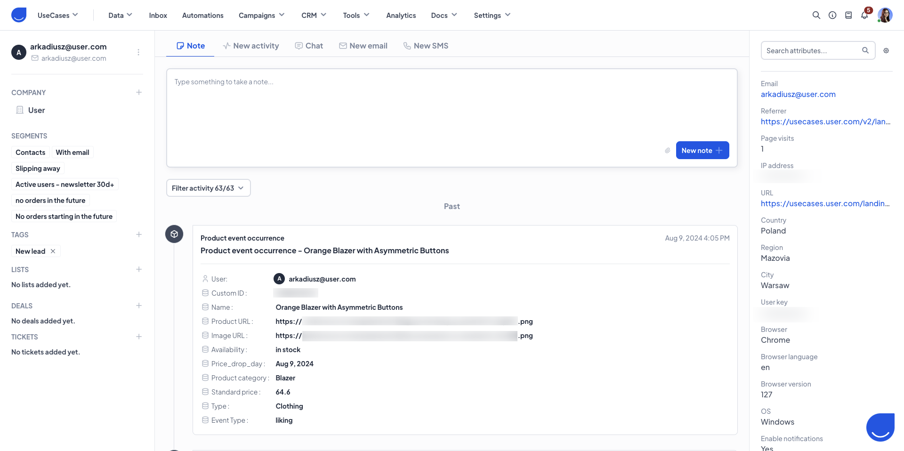Viewport: 904px width, 451px height.
Task: Expand the Filter activity 63/63 dropdown
Action: (208, 188)
